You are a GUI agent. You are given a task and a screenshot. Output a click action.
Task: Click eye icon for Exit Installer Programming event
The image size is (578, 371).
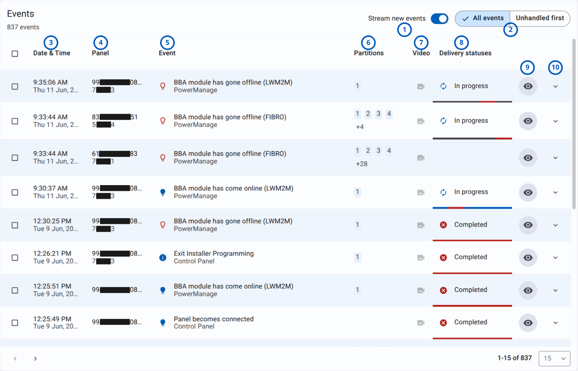click(528, 258)
